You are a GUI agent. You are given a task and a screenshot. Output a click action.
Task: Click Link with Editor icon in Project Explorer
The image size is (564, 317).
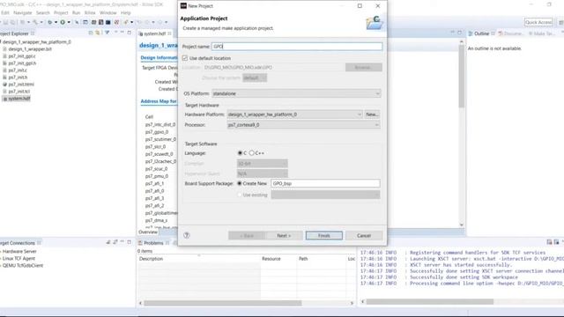point(98,33)
